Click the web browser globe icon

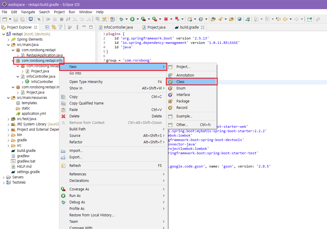tap(239, 19)
